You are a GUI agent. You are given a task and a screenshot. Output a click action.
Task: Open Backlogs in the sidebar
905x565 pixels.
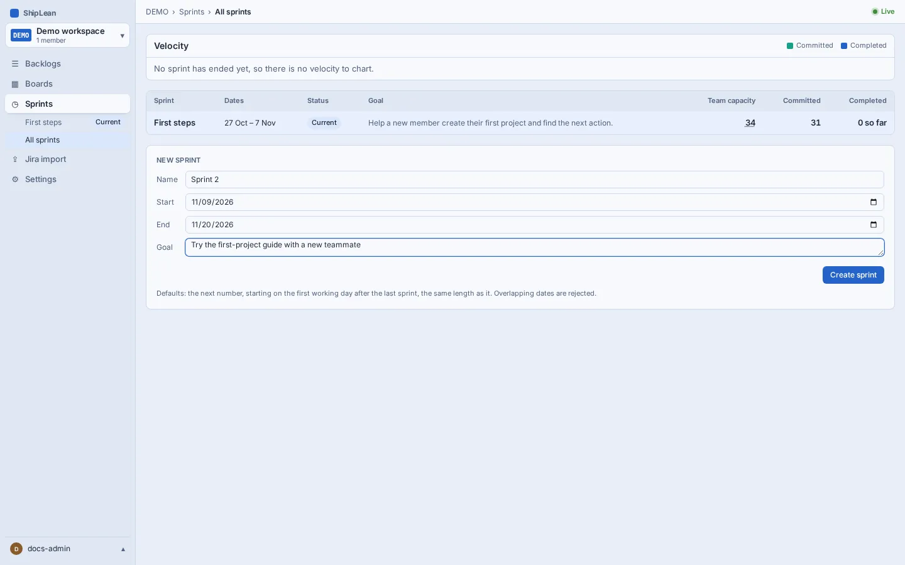pyautogui.click(x=67, y=64)
